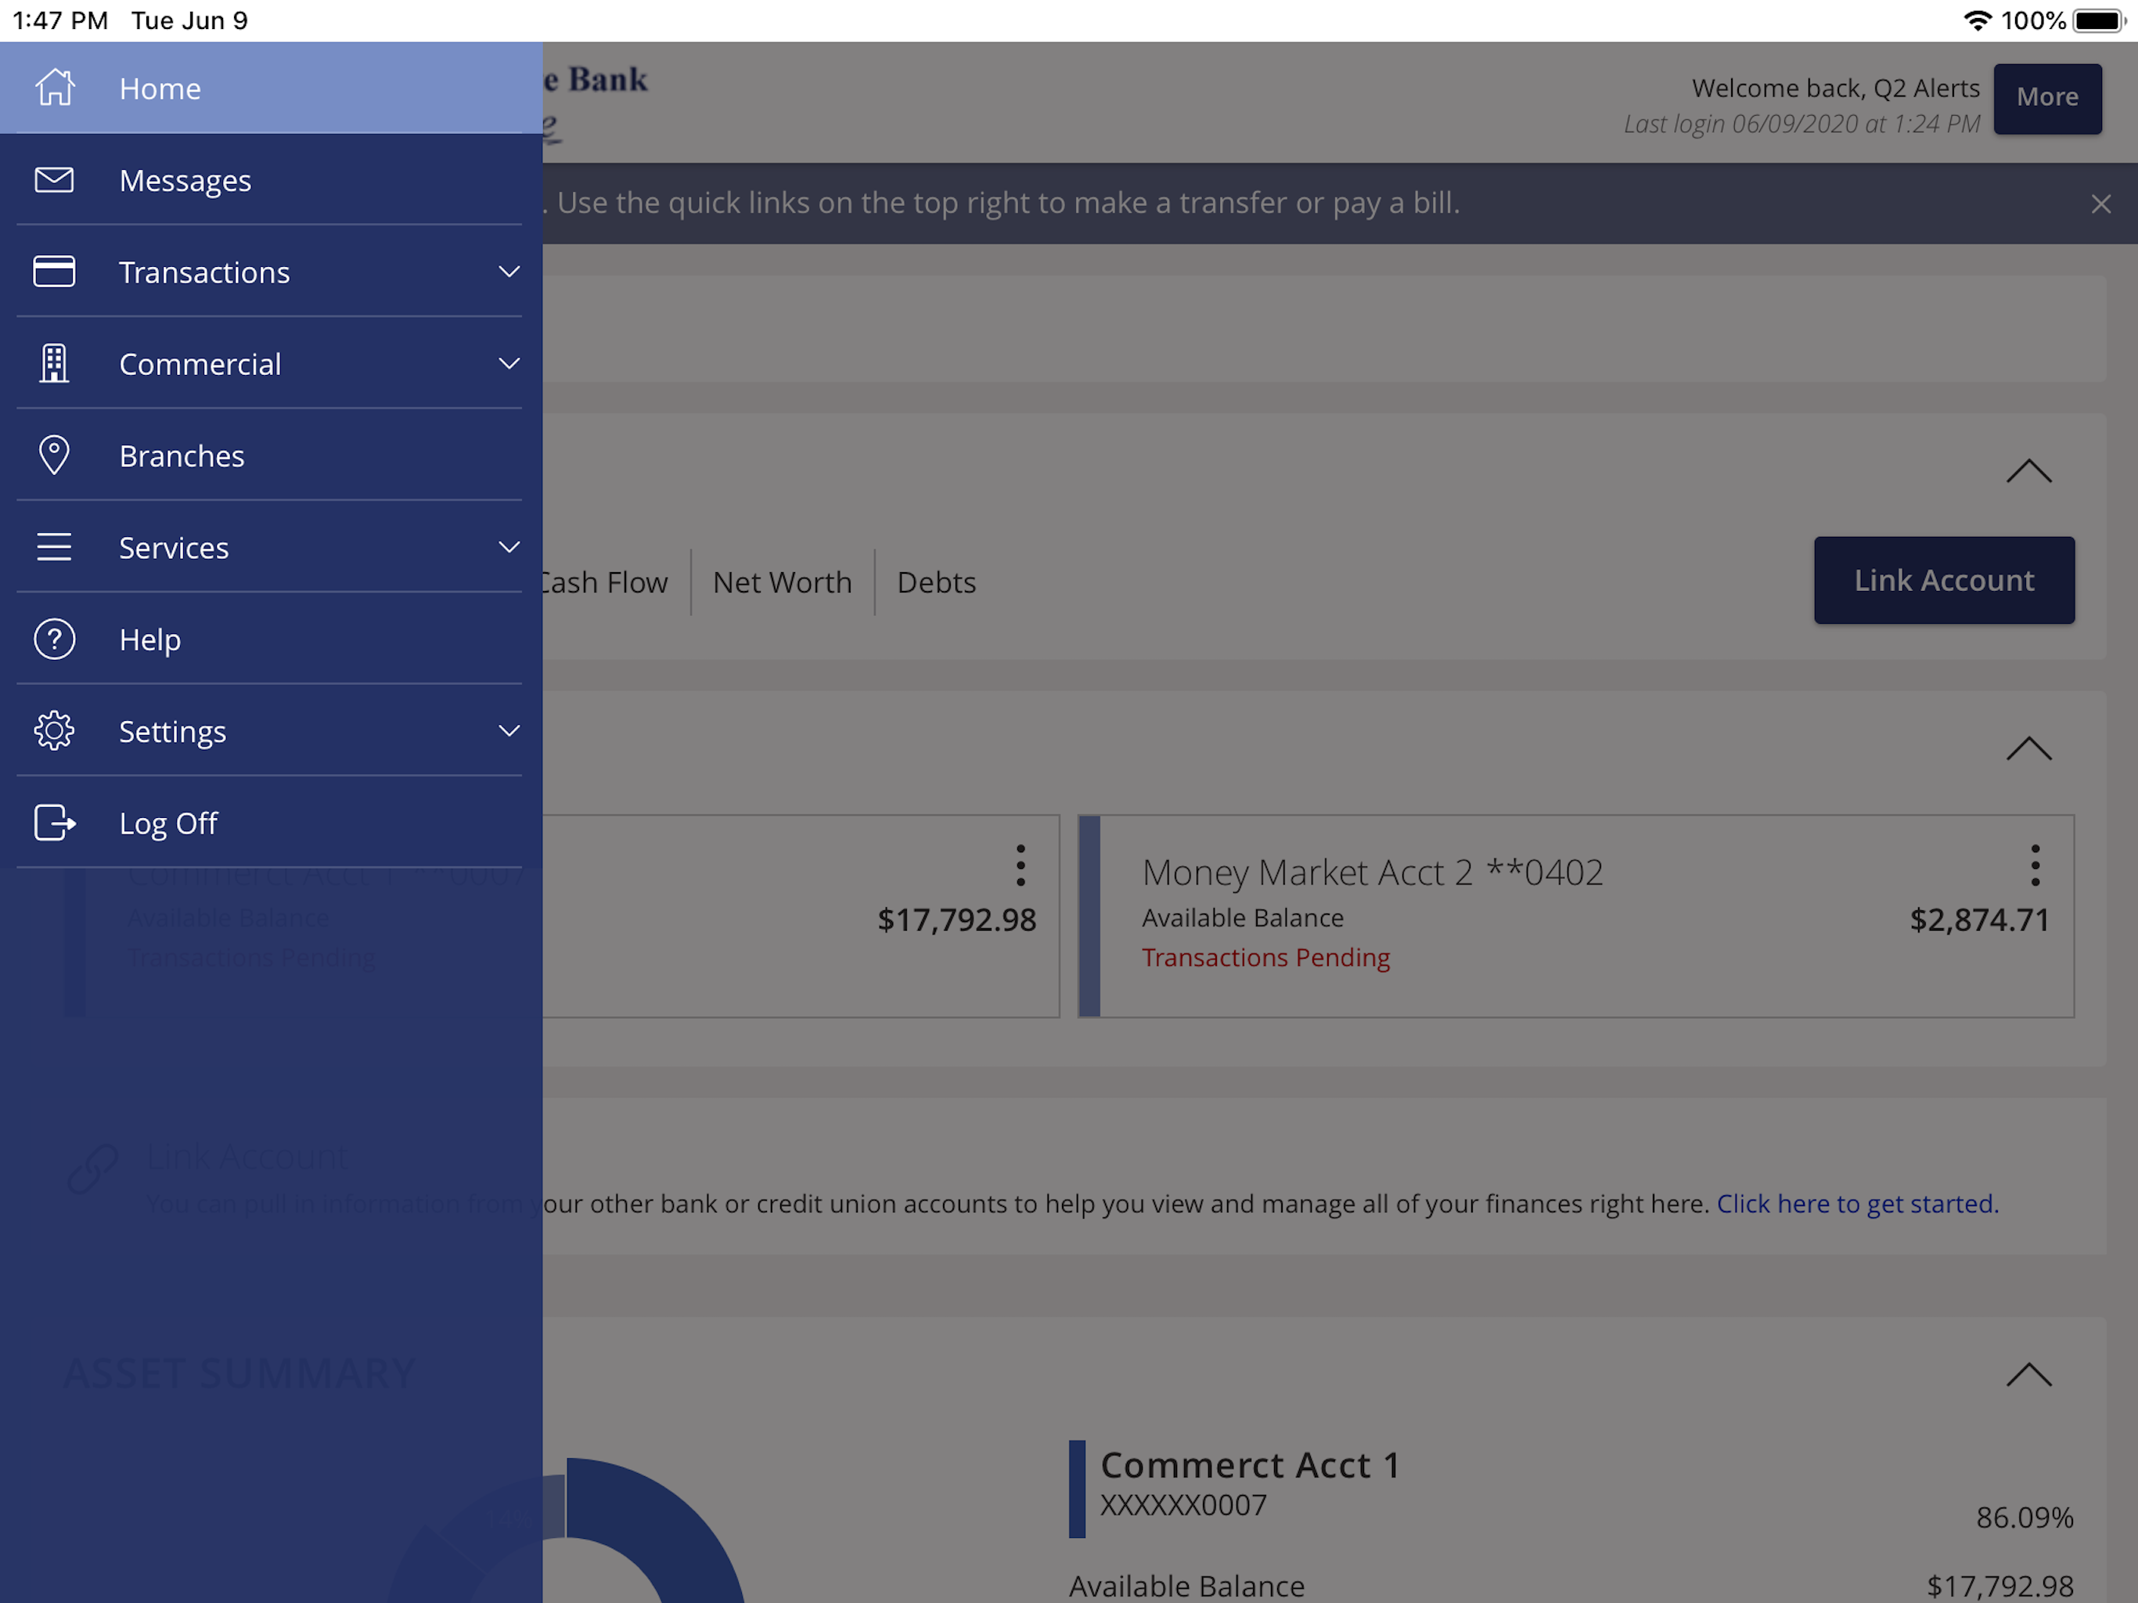Select the 86.09% asset percentage

pos(2024,1517)
